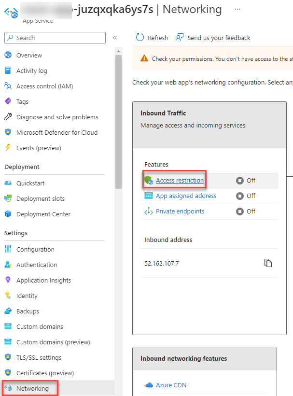Click the Identity key icon

tap(8, 296)
